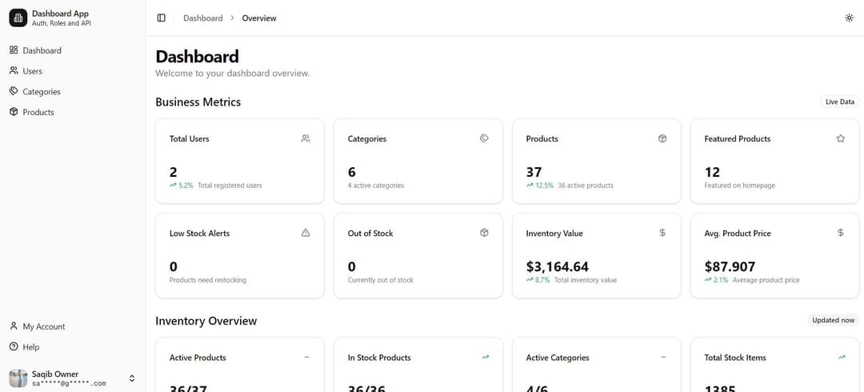The height and width of the screenshot is (392, 864).
Task: Click the Total Stock Items card title
Action: coord(735,358)
